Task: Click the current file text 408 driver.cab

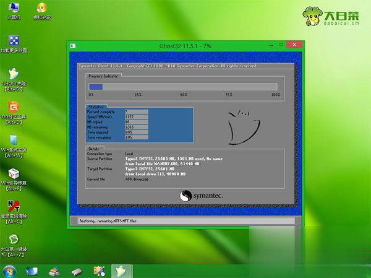Action: (137, 179)
